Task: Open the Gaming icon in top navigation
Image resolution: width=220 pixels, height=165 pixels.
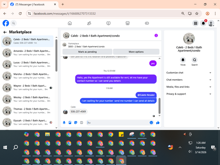Action: [x=147, y=23]
